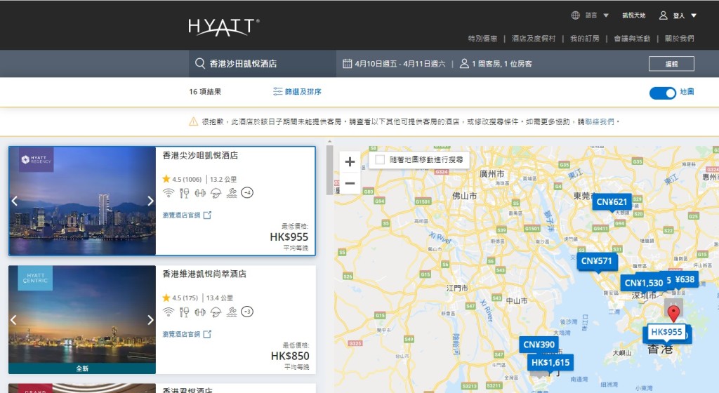This screenshot has width=719, height=393.
Task: Open the 語言 language dropdown arrow
Action: coord(606,15)
